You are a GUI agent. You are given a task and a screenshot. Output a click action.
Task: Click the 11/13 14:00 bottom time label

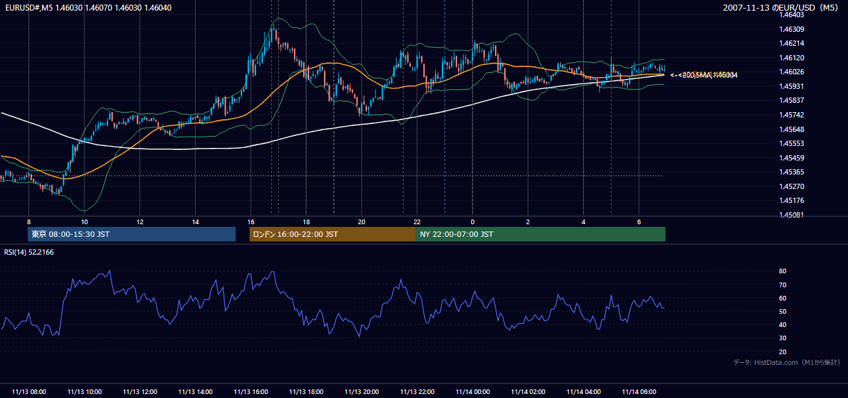(x=195, y=392)
